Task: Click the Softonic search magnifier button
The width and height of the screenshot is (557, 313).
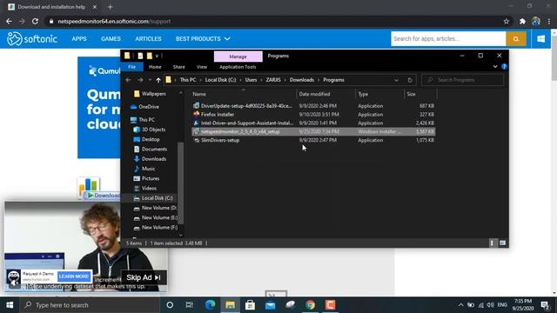Action: pos(516,38)
